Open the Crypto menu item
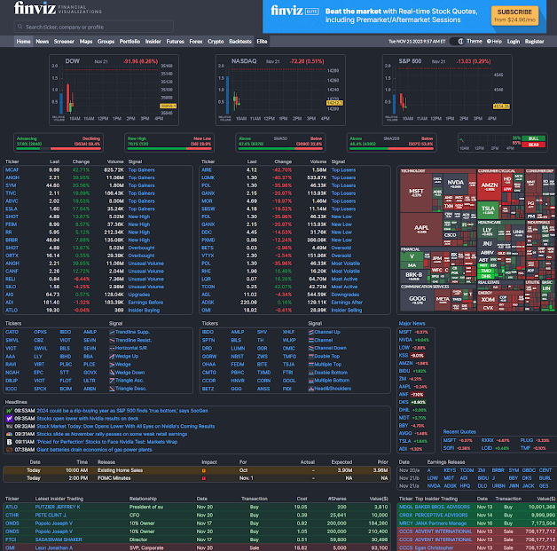The width and height of the screenshot is (557, 551). [216, 42]
